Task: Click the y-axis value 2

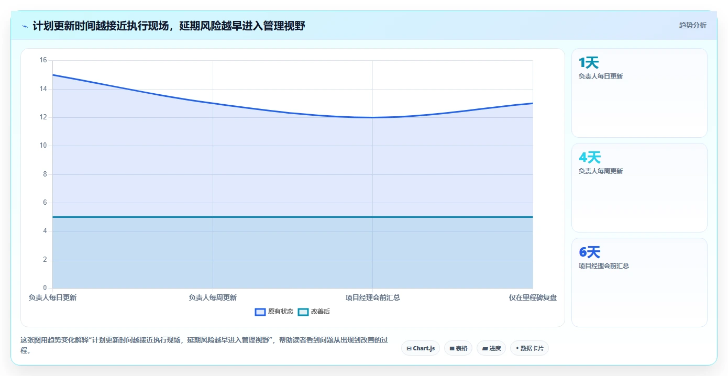Action: (45, 260)
